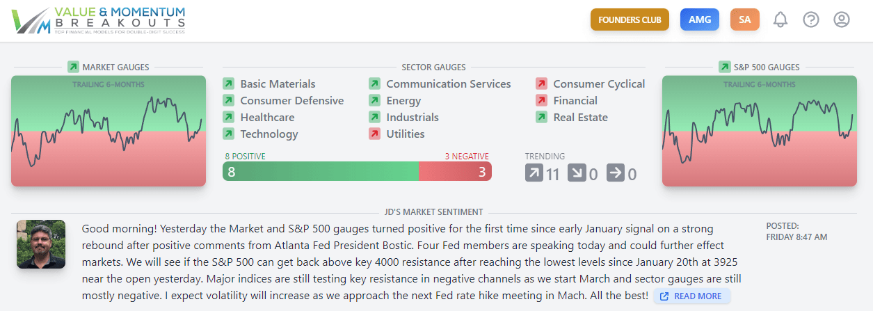This screenshot has width=873, height=311.
Task: Click JD's profile photo
Action: 41,244
